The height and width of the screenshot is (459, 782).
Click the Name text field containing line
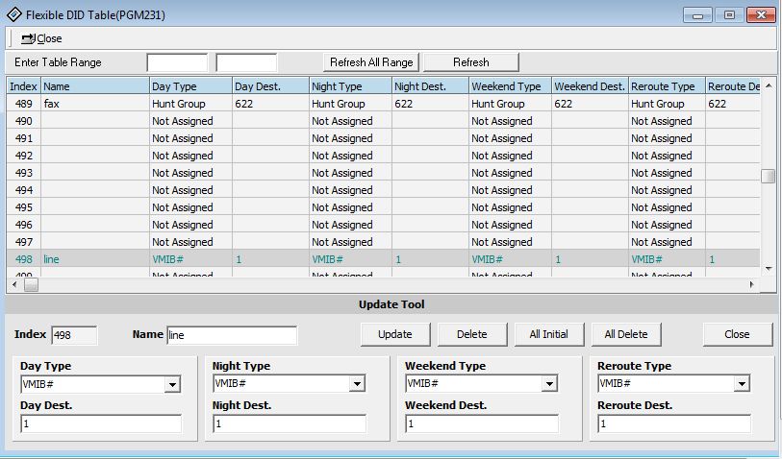231,335
